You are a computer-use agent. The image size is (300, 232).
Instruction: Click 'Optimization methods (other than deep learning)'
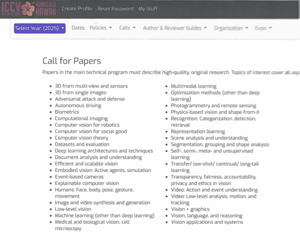215,96
